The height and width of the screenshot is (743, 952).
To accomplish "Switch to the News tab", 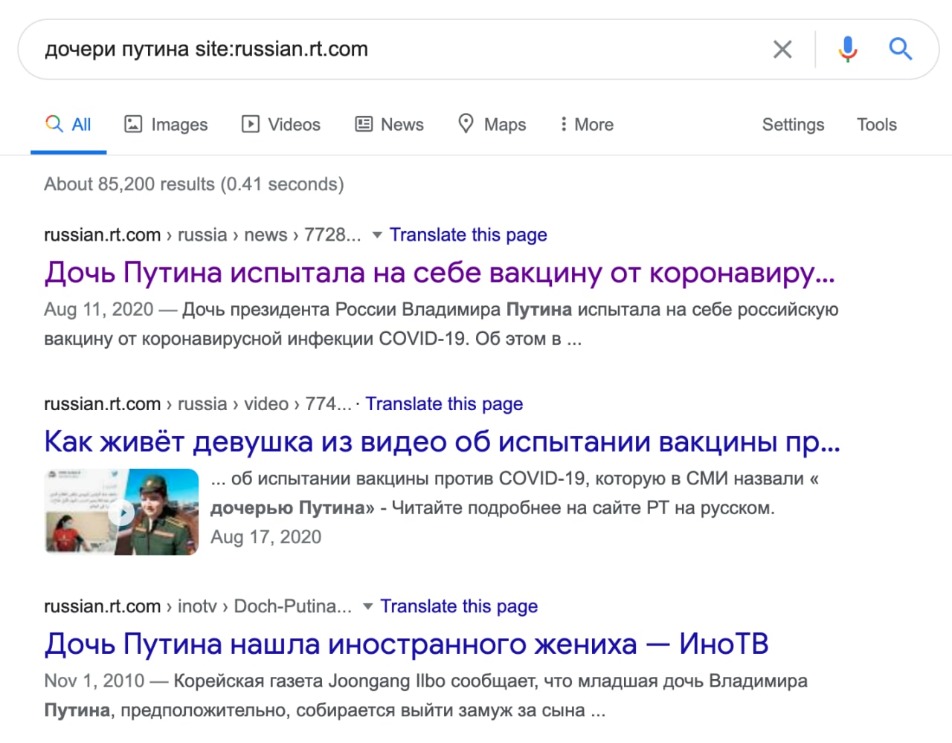I will pos(389,125).
